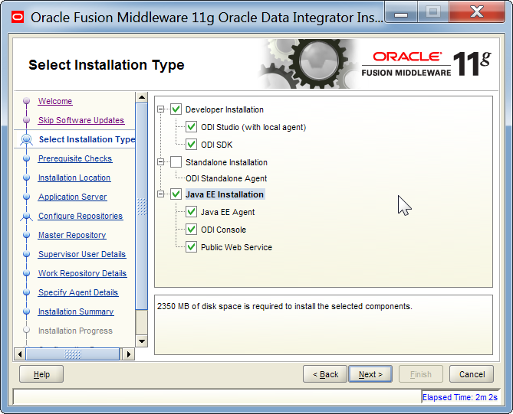Collapse the Standalone Installation tree node
513x414 pixels.
coord(160,161)
